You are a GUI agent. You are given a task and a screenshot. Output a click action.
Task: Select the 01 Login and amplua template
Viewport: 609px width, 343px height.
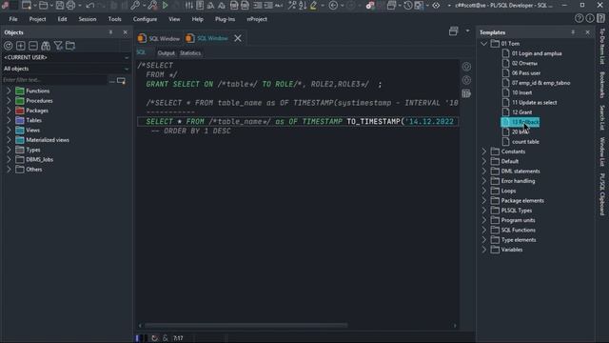pyautogui.click(x=537, y=53)
